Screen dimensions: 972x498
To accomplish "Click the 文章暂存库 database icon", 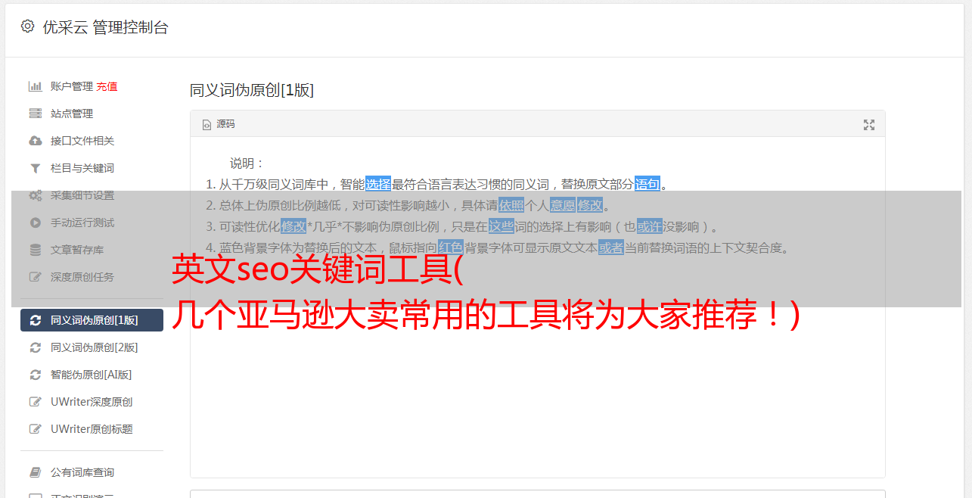I will pos(35,250).
